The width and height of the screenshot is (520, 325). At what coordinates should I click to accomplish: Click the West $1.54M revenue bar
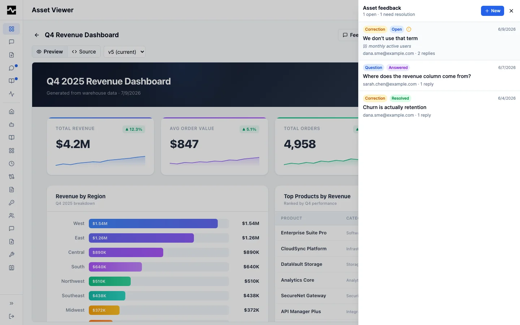point(153,224)
